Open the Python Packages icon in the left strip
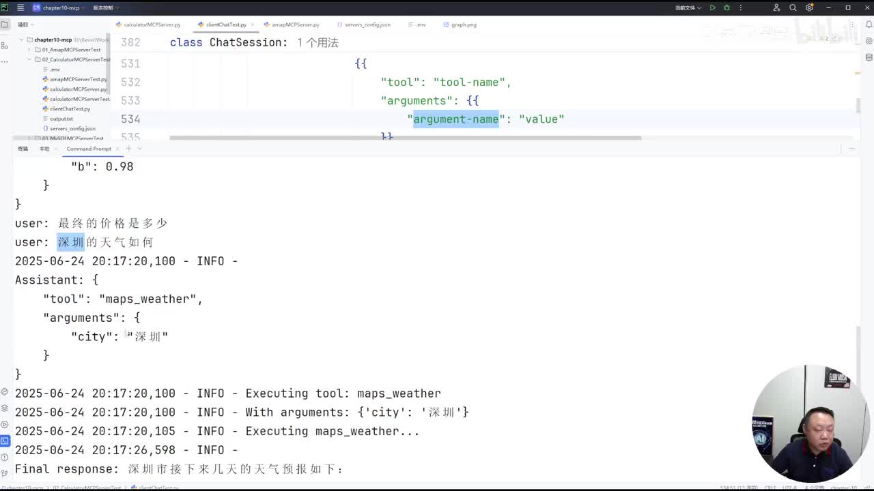This screenshot has width=874, height=491. (5, 391)
